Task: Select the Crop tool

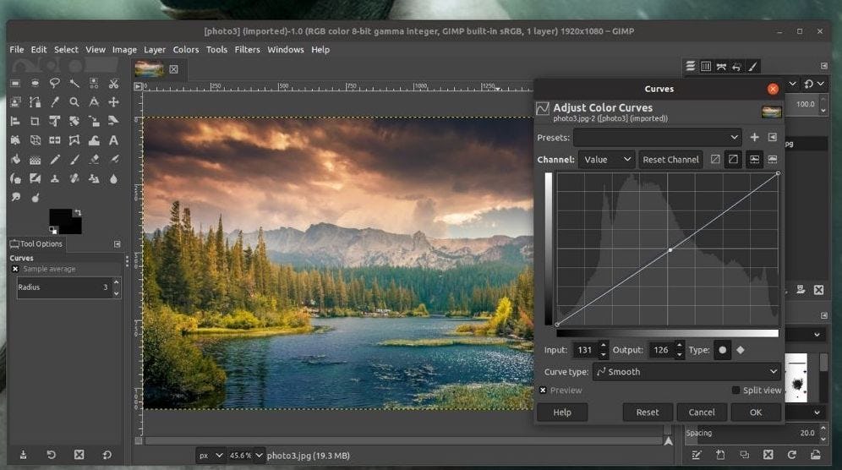Action: coord(35,121)
